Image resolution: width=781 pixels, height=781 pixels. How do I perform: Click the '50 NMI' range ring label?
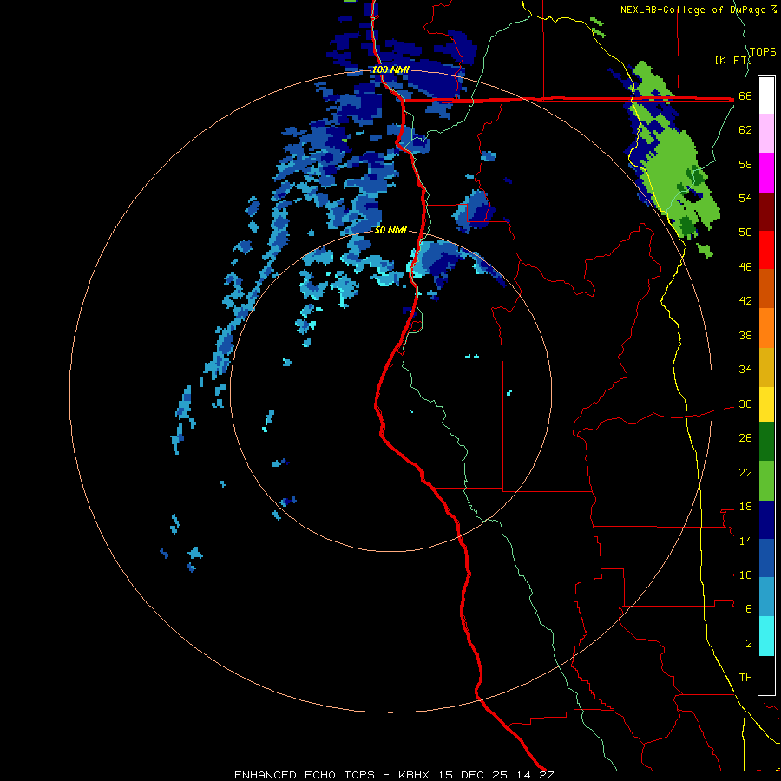pos(390,230)
